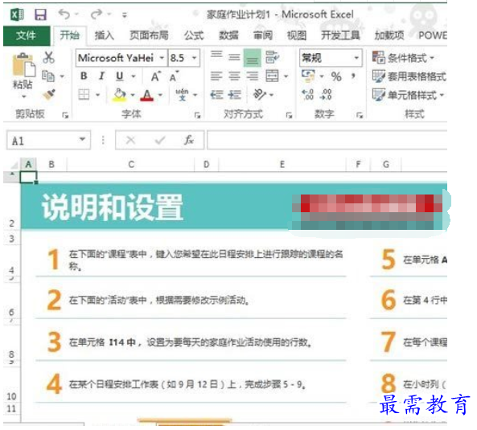Image resolution: width=477 pixels, height=430 pixels.
Task: Open the 数字 number format dialog launcher
Action: pyautogui.click(x=360, y=115)
